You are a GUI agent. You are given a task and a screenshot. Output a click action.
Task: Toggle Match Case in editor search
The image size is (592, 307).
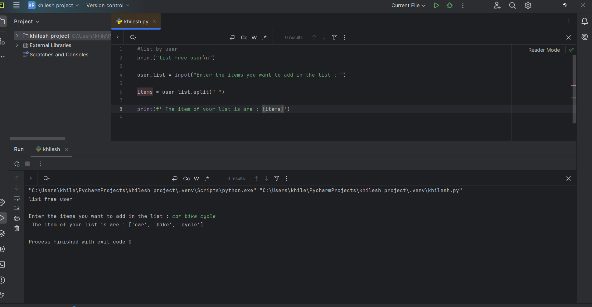tap(244, 37)
